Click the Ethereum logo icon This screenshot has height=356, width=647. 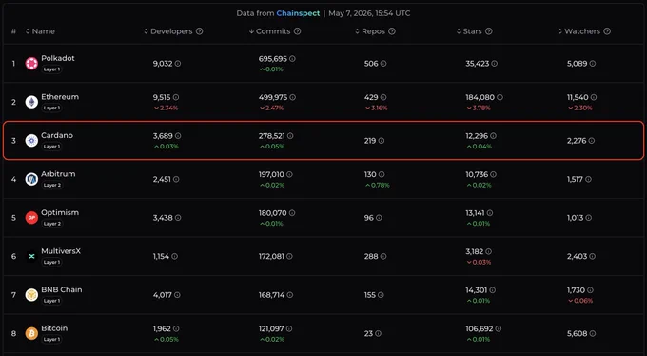click(x=31, y=102)
